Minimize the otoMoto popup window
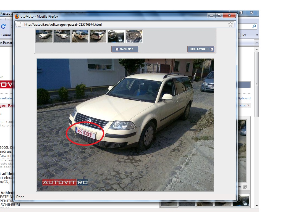 pyautogui.click(x=212, y=15)
